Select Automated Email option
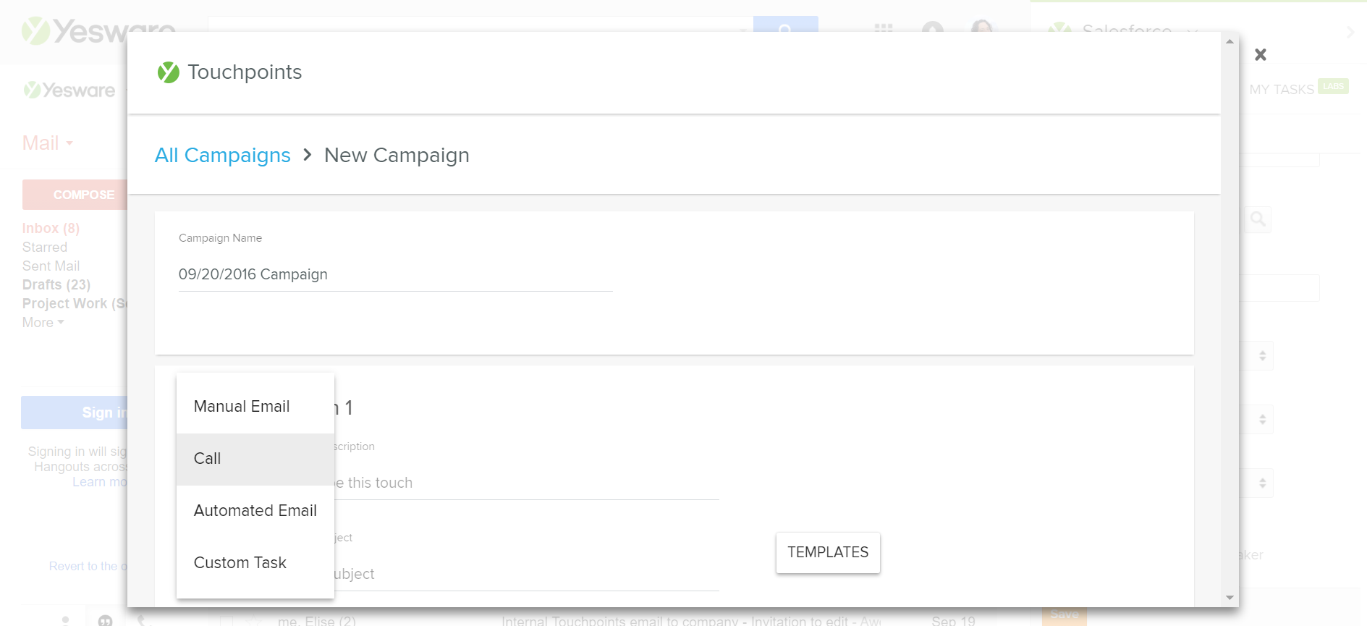 coord(255,511)
